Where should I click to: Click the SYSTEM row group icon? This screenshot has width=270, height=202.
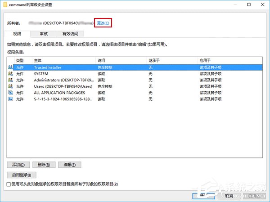[x=10, y=73]
